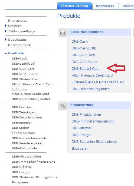The height and width of the screenshot is (186, 134).
Task: Open DKB-Mietaval link in Finanzierung panel
Action: point(81,128)
